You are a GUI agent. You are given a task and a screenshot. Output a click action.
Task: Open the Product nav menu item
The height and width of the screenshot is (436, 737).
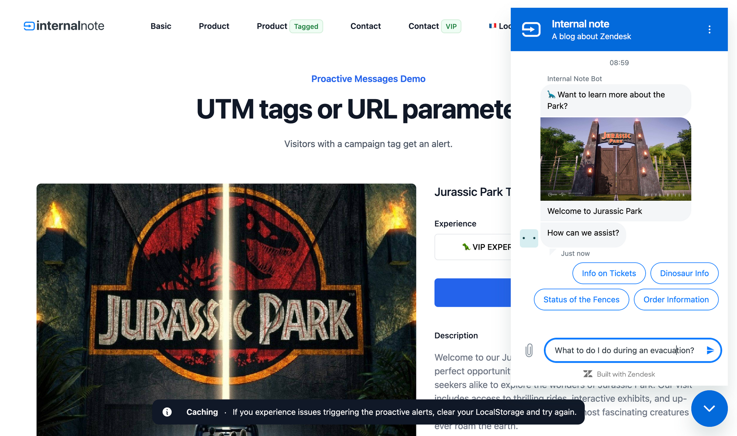click(x=214, y=26)
